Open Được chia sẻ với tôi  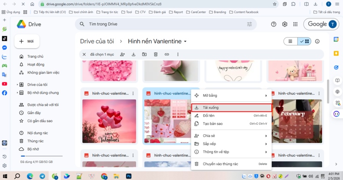point(43,105)
